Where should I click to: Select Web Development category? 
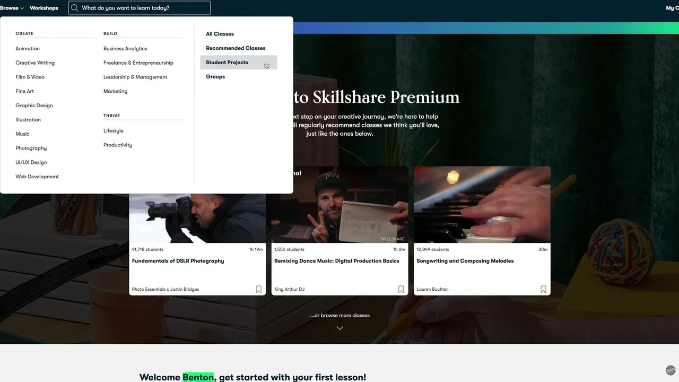point(37,177)
